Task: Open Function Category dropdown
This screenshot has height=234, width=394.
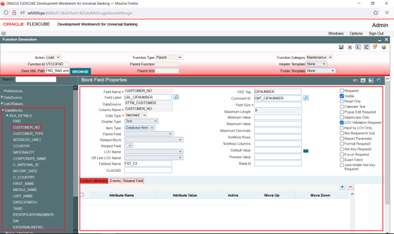Action: pyautogui.click(x=319, y=57)
